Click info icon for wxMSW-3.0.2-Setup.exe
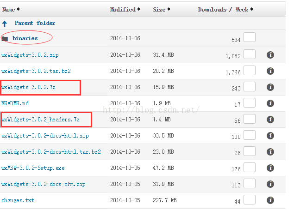294x210 pixels. click(270, 168)
